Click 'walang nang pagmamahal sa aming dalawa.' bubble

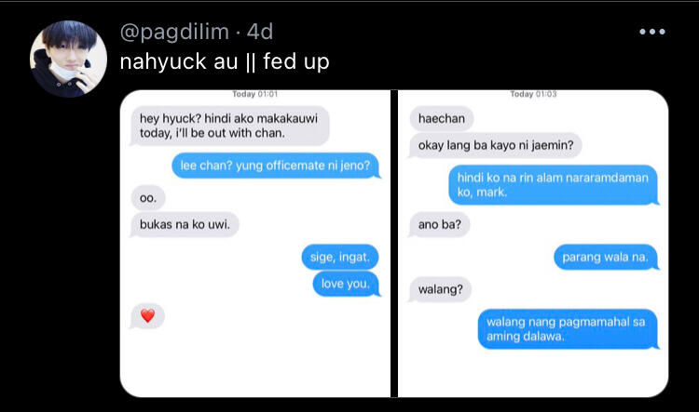pos(568,329)
